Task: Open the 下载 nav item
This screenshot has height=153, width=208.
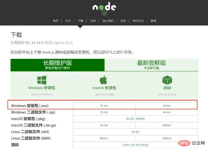Action: (80, 21)
